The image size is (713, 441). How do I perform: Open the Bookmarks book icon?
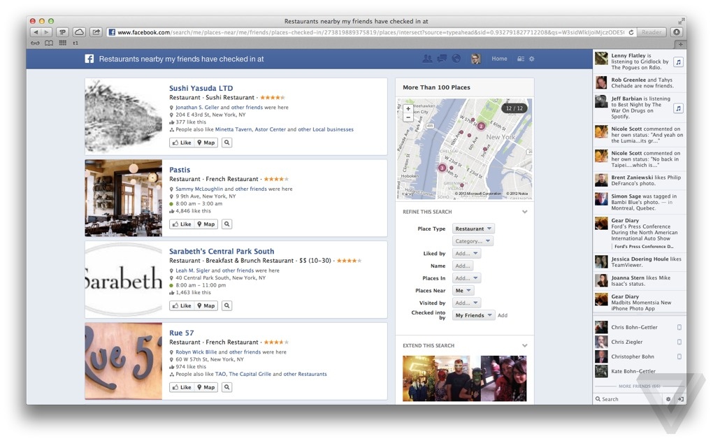(49, 43)
